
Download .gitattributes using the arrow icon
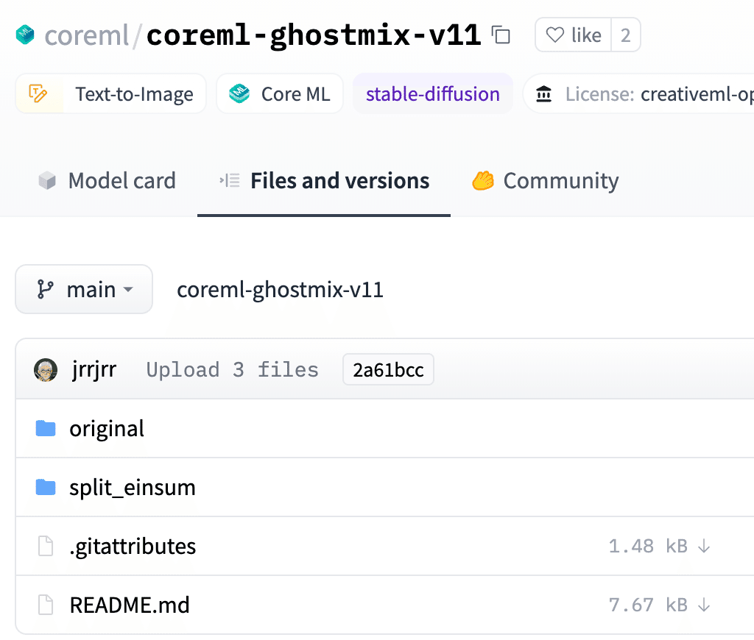[704, 547]
